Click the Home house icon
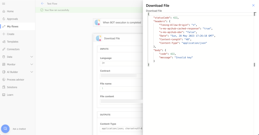This screenshot has height=135, width=259. pyautogui.click(x=4, y=11)
